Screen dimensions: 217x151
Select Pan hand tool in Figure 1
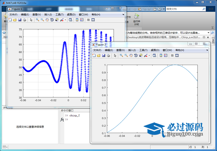pos(47,20)
